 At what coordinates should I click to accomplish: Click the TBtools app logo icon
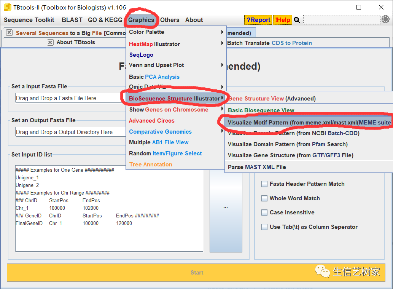point(8,7)
